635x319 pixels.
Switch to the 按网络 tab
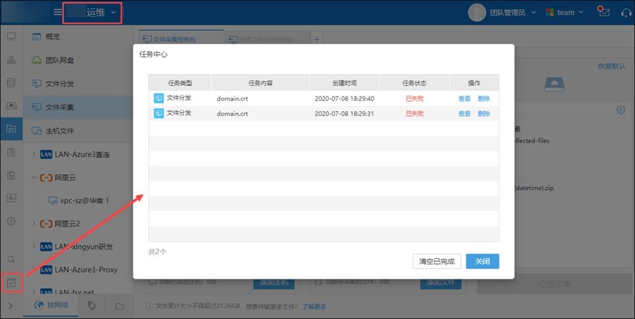(x=51, y=306)
